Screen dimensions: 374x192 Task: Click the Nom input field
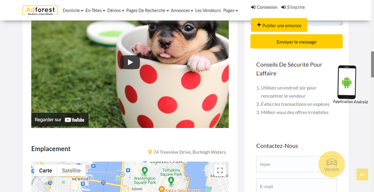[x=296, y=164]
